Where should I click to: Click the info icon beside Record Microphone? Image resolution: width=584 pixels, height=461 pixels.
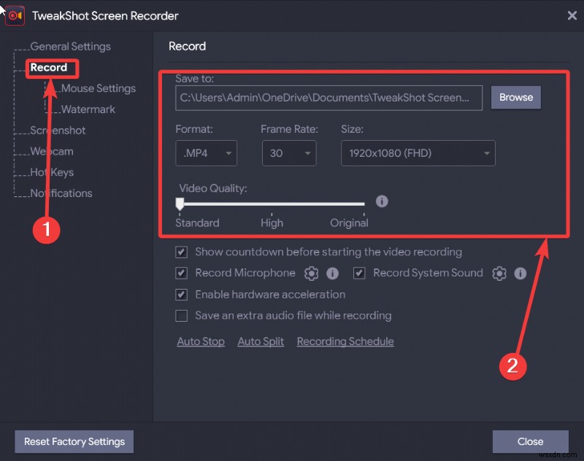tap(333, 273)
